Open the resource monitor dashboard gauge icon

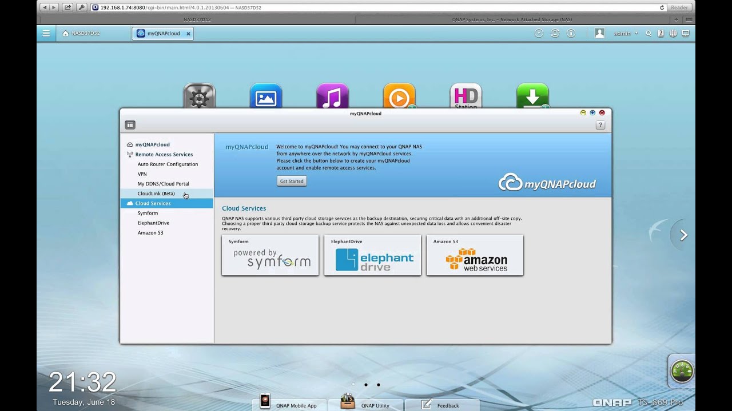pyautogui.click(x=682, y=371)
